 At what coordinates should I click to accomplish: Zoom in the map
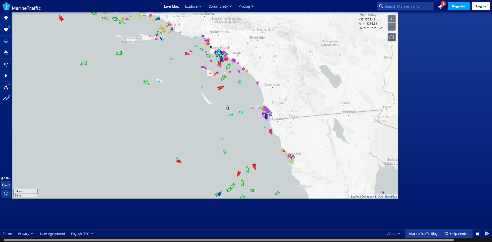coord(392,19)
